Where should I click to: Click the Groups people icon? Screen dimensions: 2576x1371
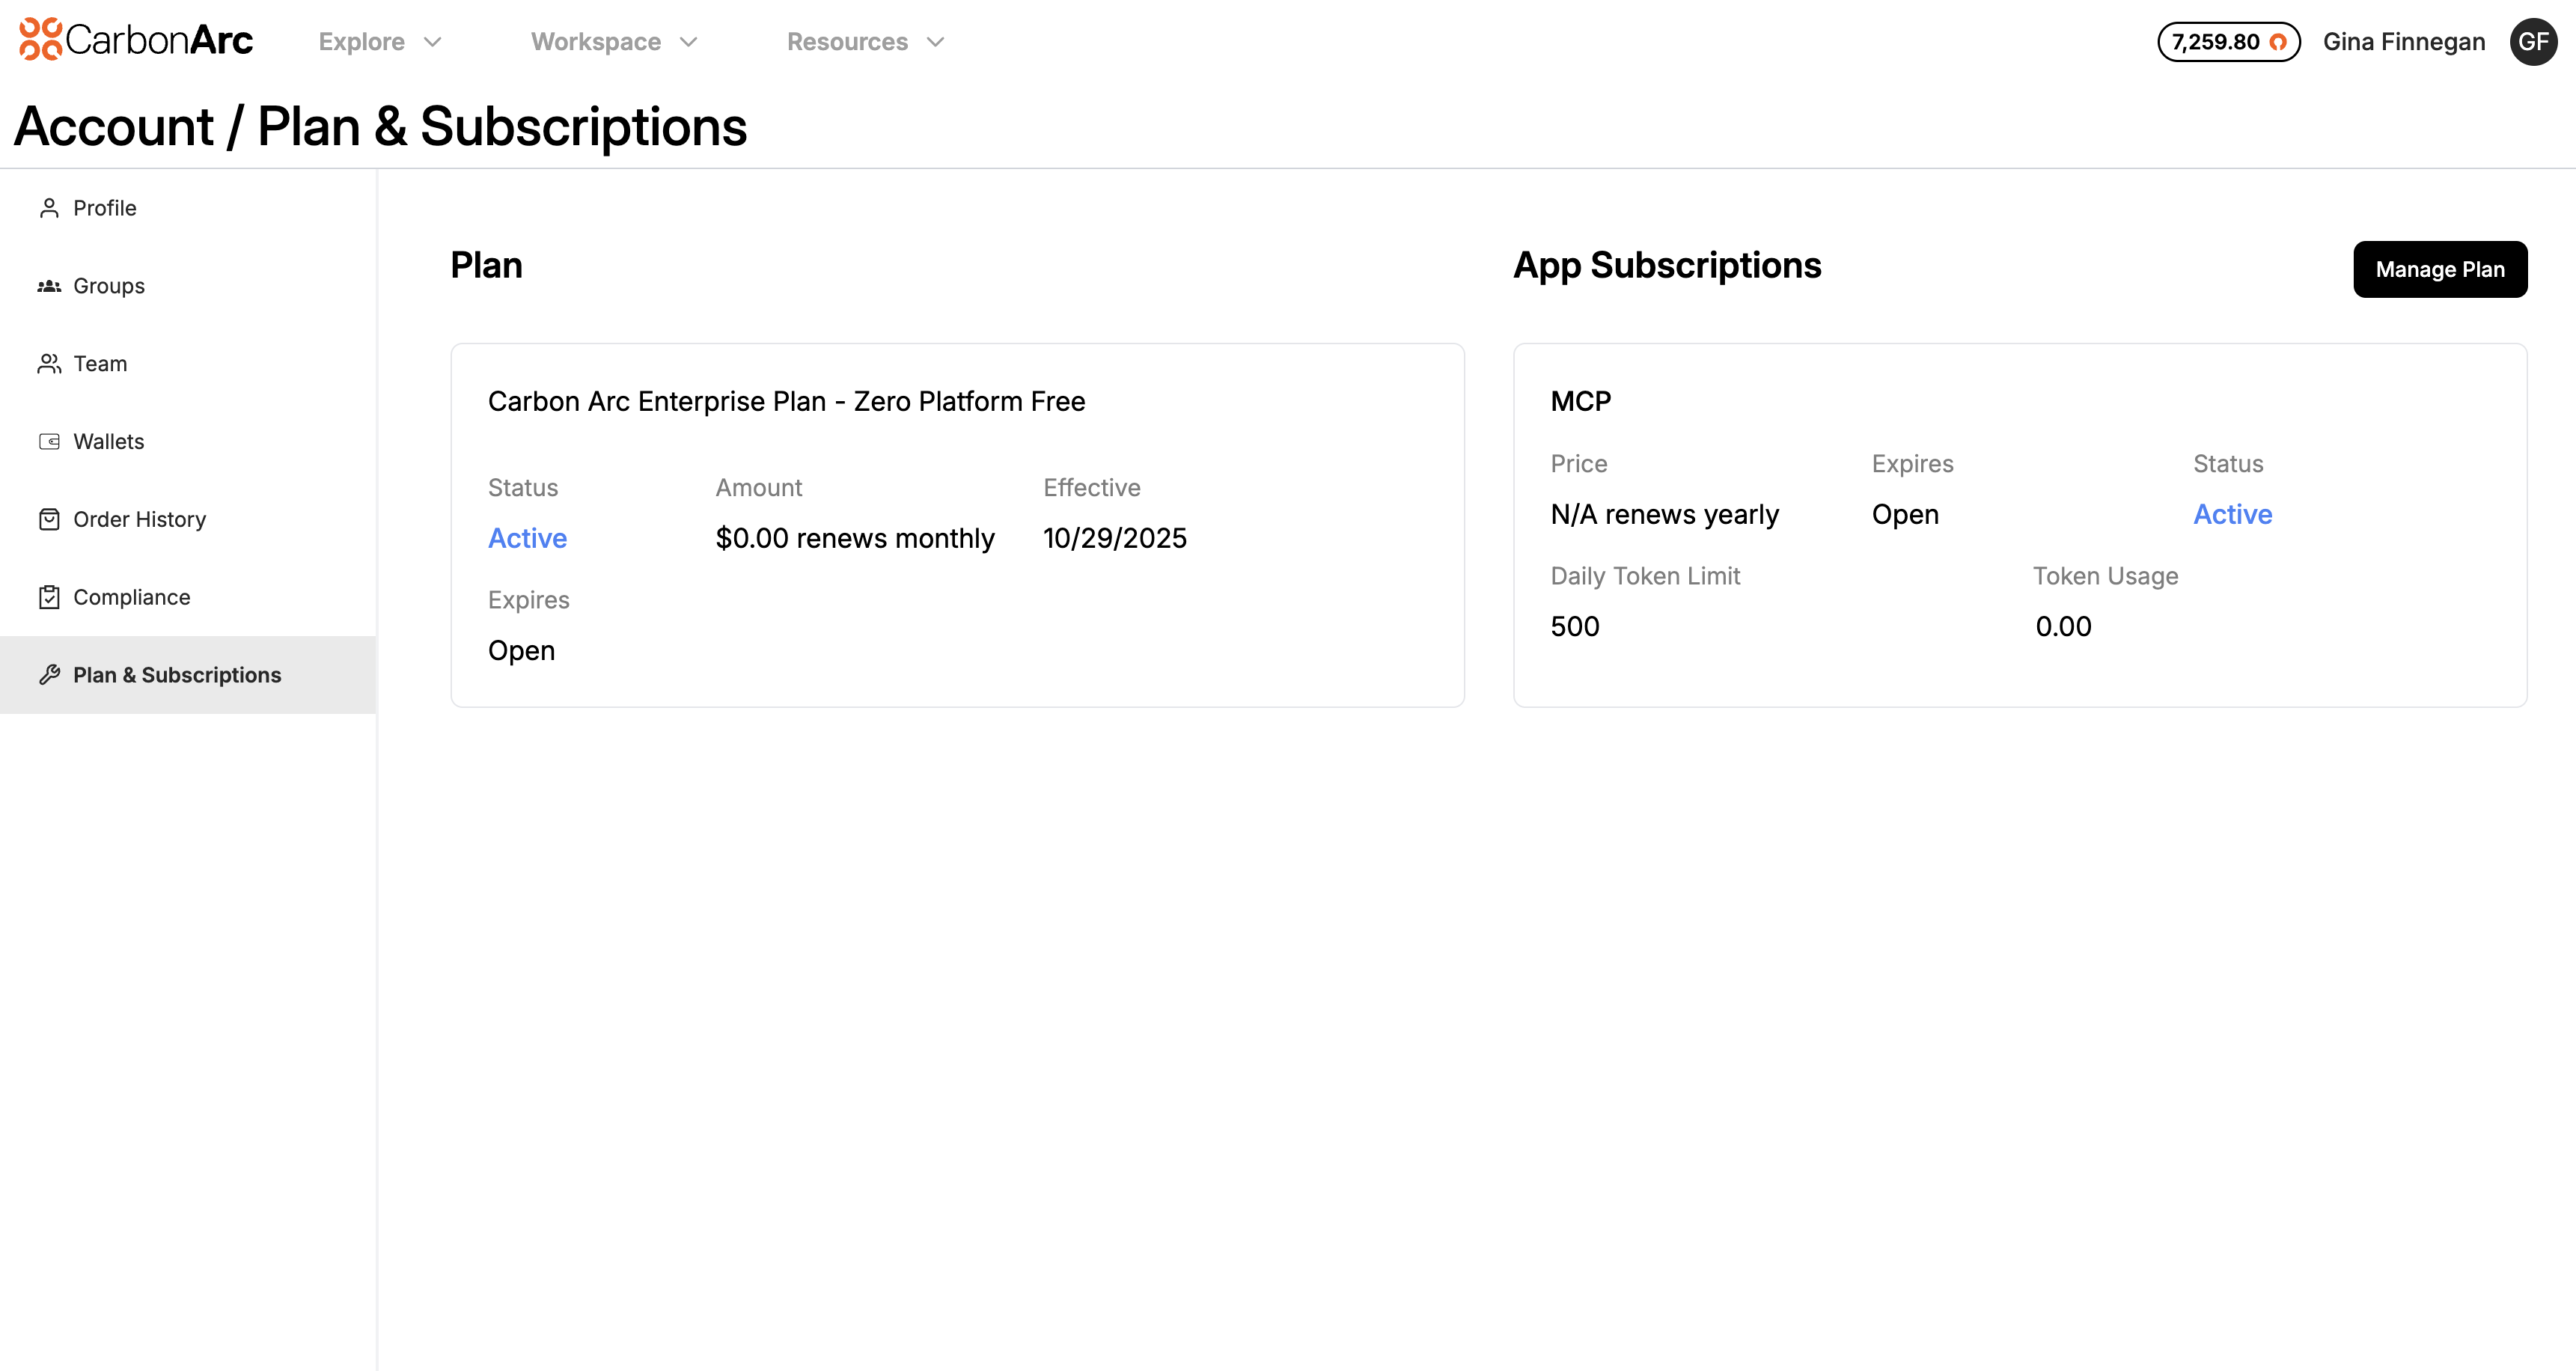point(49,285)
